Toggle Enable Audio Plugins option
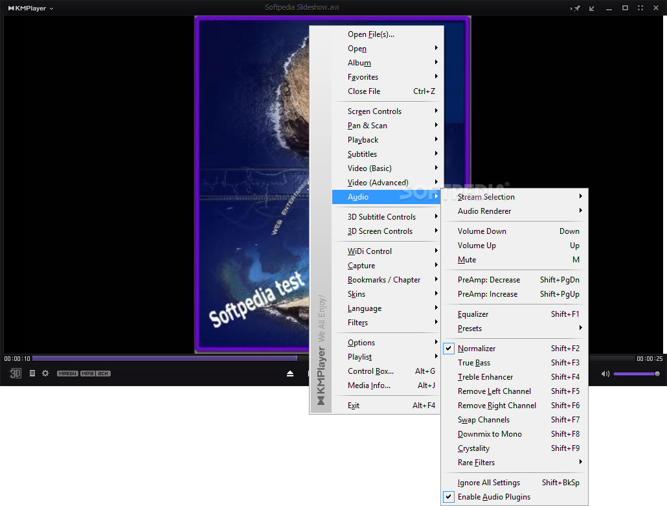The width and height of the screenshot is (667, 506). [x=515, y=497]
